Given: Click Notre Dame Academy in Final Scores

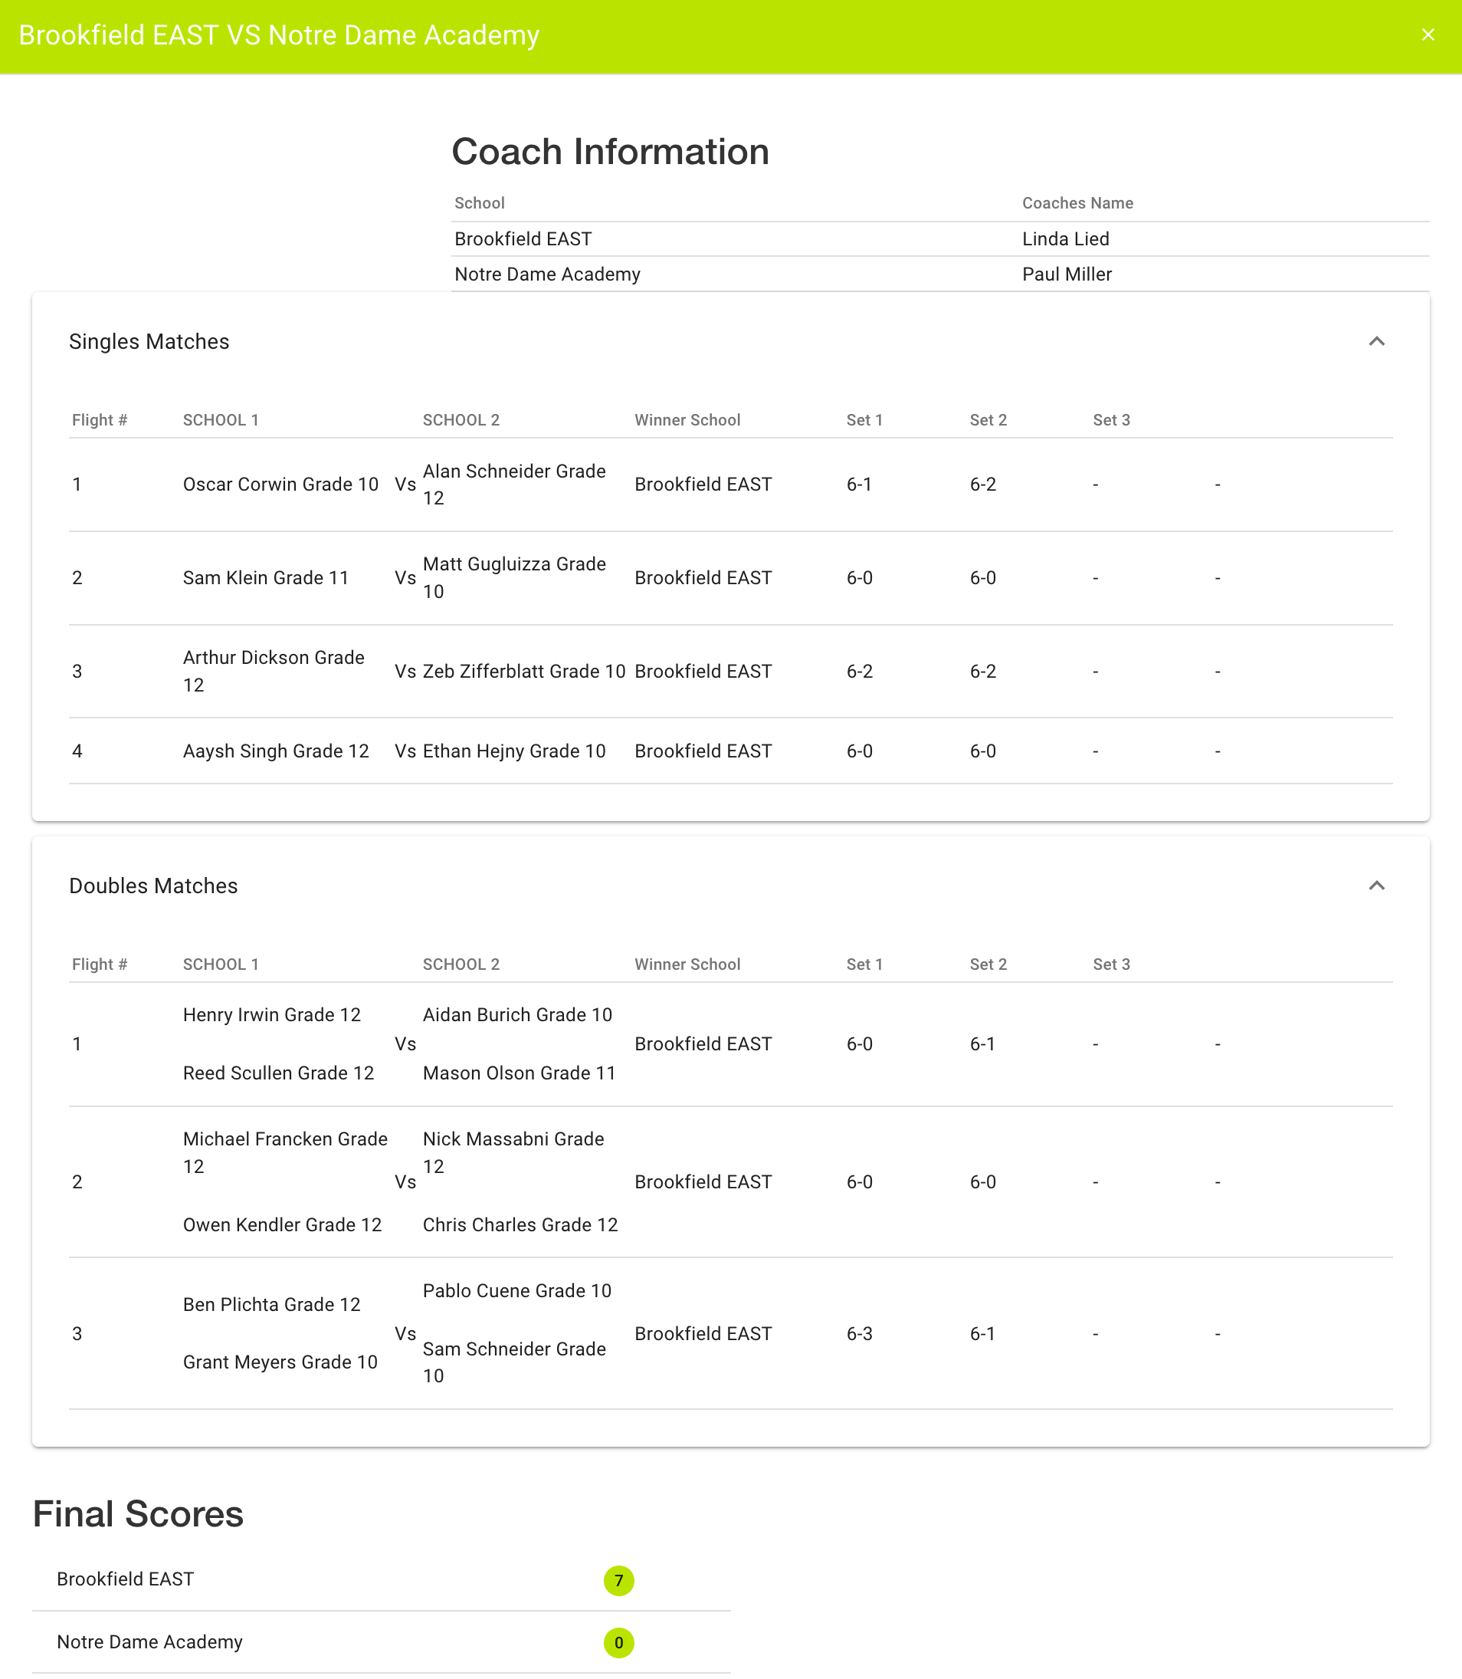Looking at the screenshot, I should click(x=150, y=1641).
